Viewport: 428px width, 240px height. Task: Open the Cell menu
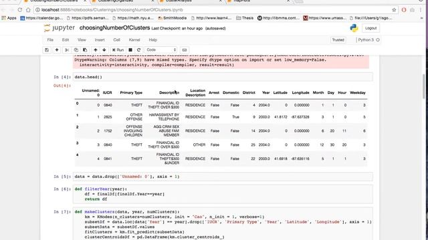pos(116,40)
